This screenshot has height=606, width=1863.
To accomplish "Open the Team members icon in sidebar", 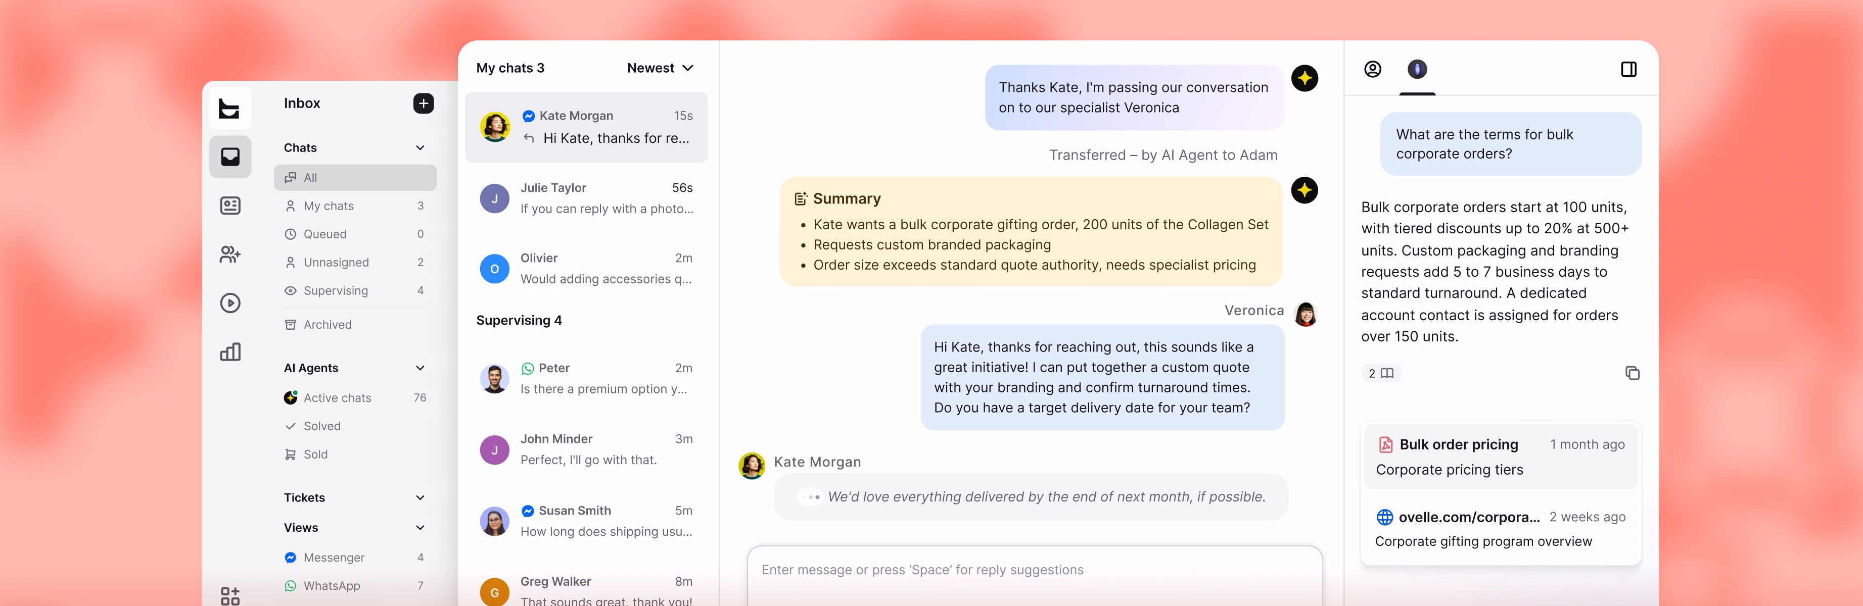I will coord(230,254).
